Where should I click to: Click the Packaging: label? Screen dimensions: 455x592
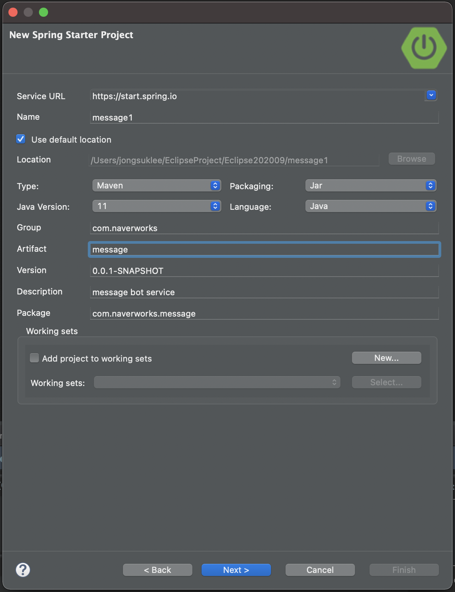252,186
